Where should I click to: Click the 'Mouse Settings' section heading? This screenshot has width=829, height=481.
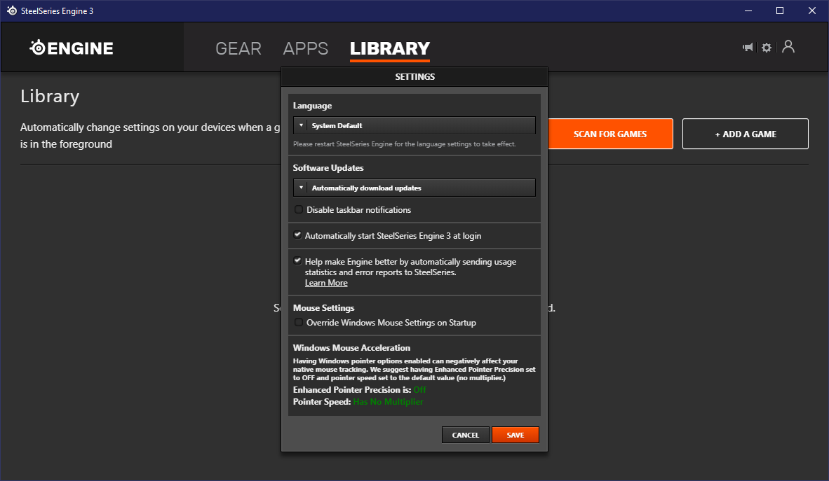point(323,308)
